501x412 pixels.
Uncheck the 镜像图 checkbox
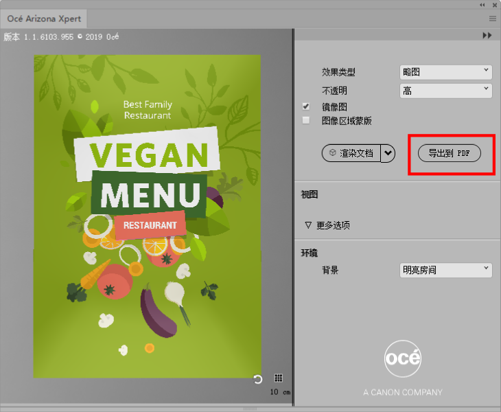click(306, 106)
